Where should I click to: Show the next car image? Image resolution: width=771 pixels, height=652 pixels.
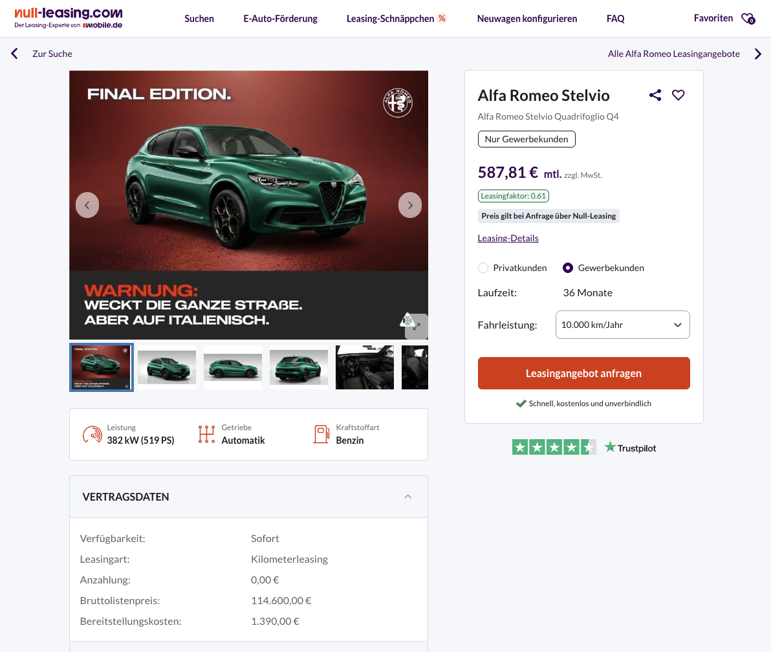(410, 205)
